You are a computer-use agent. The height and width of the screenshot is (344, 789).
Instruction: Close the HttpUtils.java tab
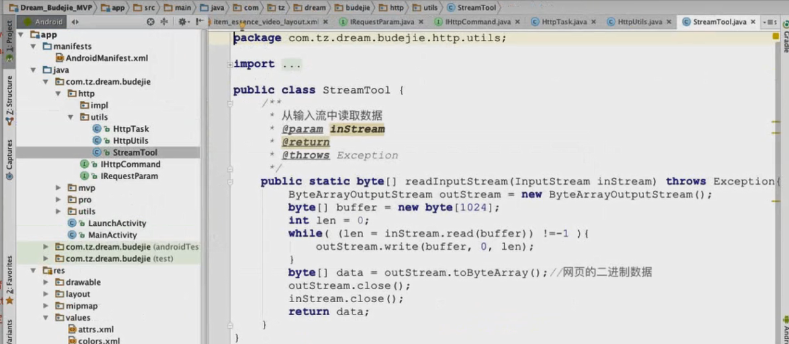click(669, 22)
